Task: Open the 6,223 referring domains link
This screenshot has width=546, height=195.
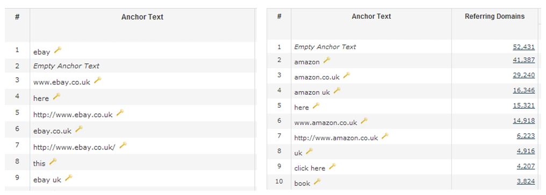Action: pos(526,136)
